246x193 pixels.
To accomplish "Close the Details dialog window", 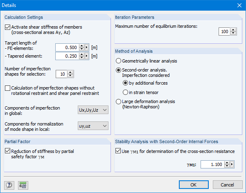I will pos(239,5).
